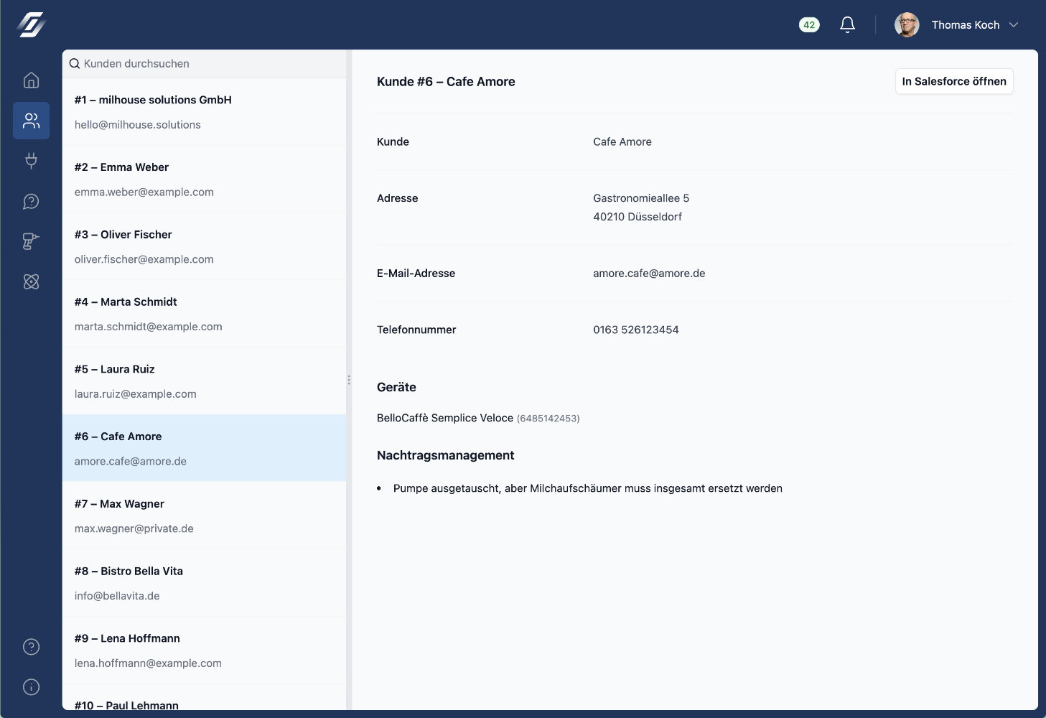Open the plug devices icon in sidebar
The image size is (1046, 718).
coord(31,161)
